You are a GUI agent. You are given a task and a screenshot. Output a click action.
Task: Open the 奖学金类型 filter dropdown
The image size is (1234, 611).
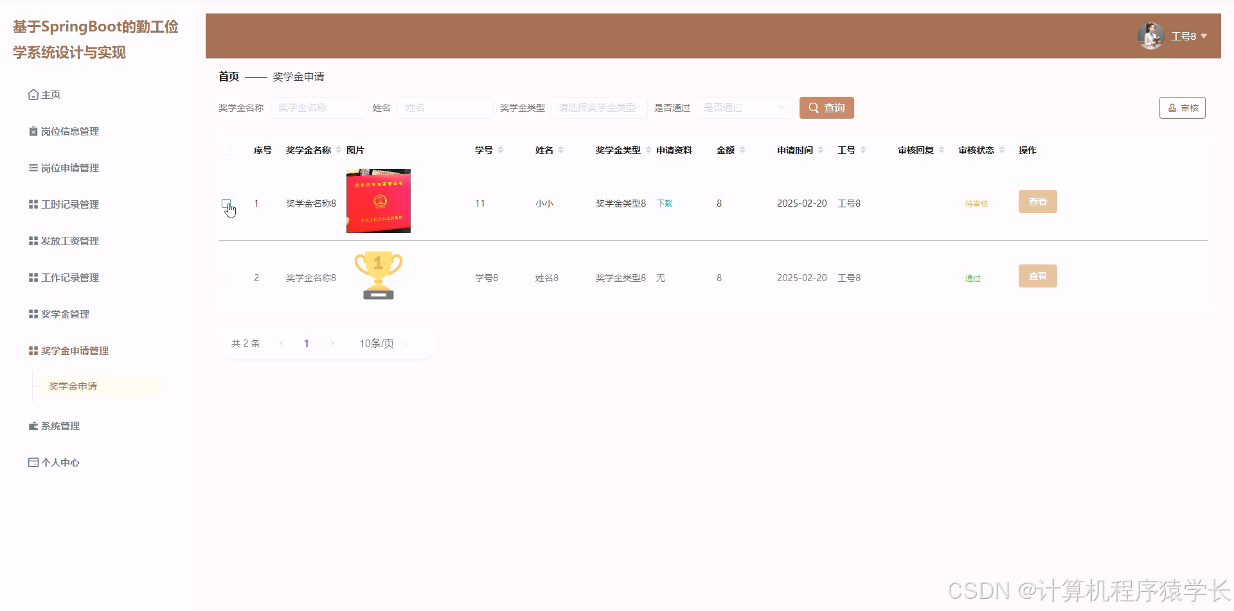599,108
